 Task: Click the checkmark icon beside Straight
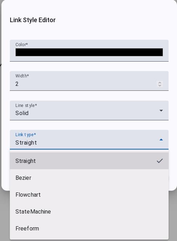[x=160, y=161]
